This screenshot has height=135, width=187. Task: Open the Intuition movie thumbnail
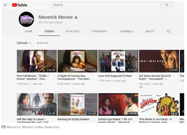37,61
